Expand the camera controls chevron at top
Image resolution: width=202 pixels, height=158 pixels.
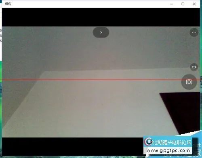pos(101,32)
